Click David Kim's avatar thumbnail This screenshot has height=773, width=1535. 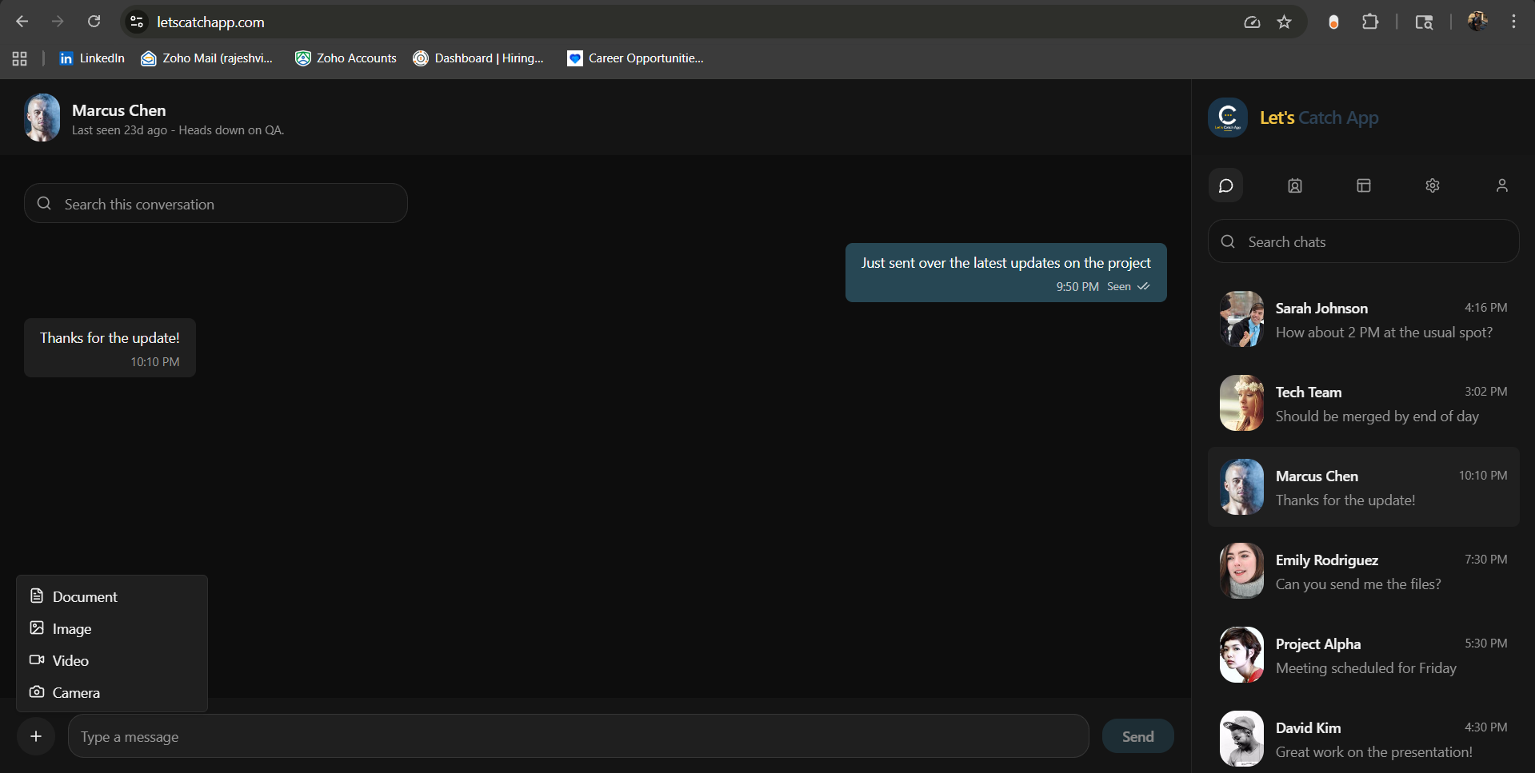1241,739
